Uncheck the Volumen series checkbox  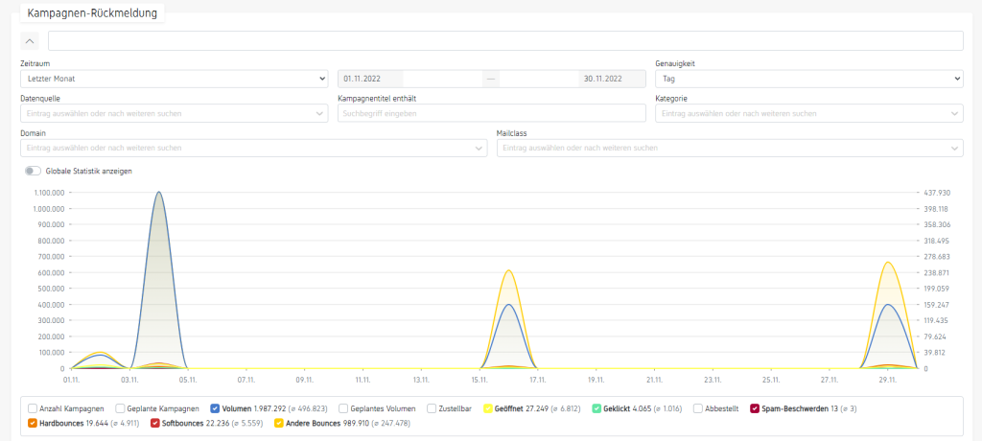(x=214, y=408)
